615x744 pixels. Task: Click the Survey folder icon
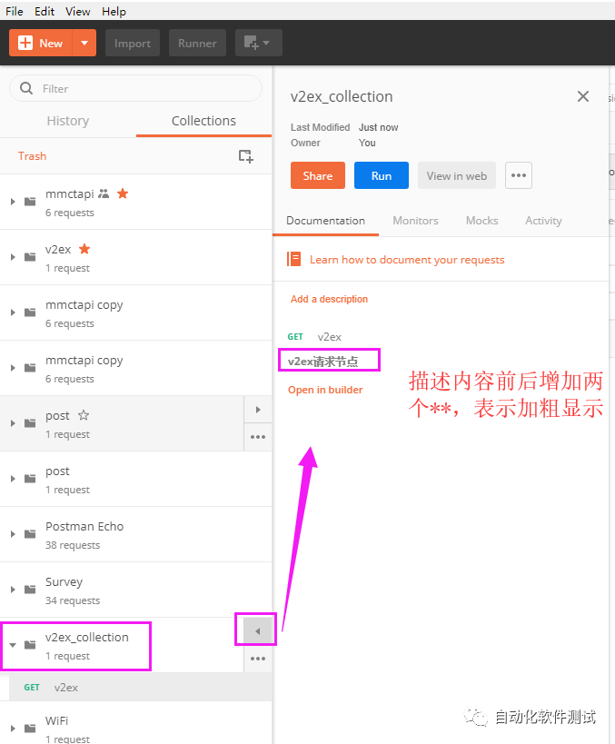tap(30, 590)
